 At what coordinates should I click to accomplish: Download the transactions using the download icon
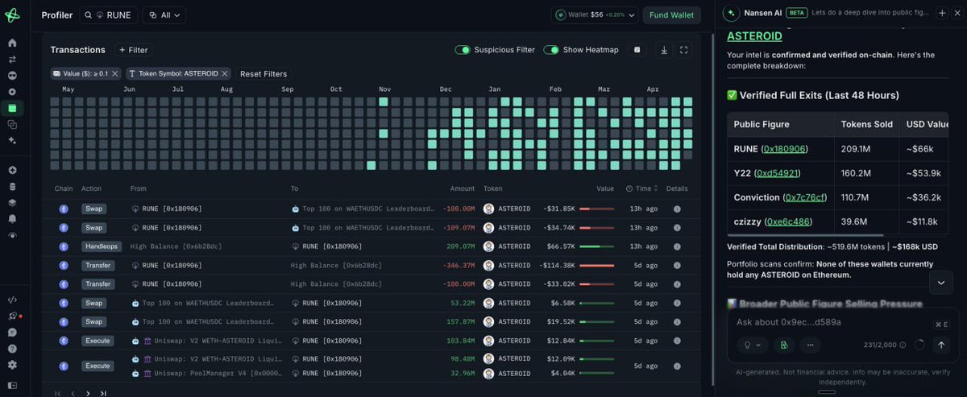[664, 50]
